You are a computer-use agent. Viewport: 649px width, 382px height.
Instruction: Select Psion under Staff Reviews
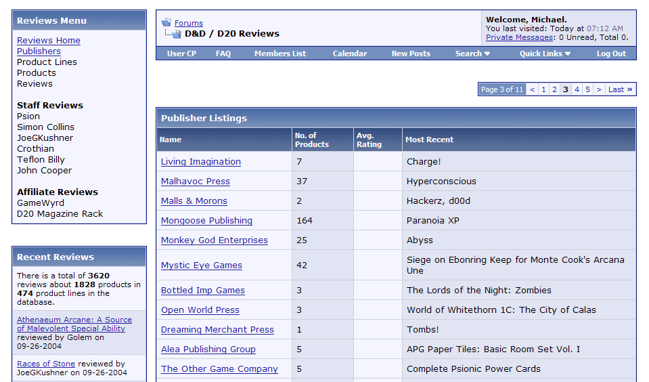pyautogui.click(x=28, y=116)
